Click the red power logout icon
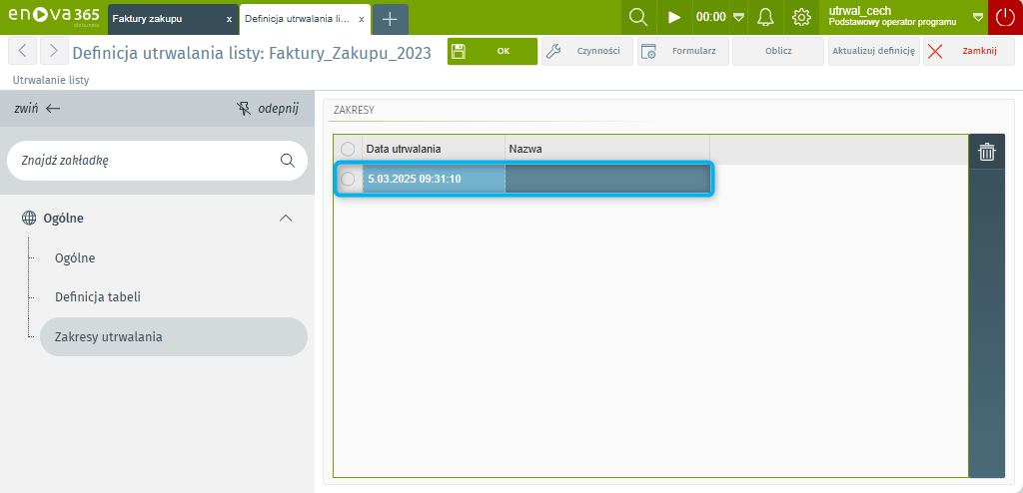The image size is (1023, 493). click(1005, 17)
